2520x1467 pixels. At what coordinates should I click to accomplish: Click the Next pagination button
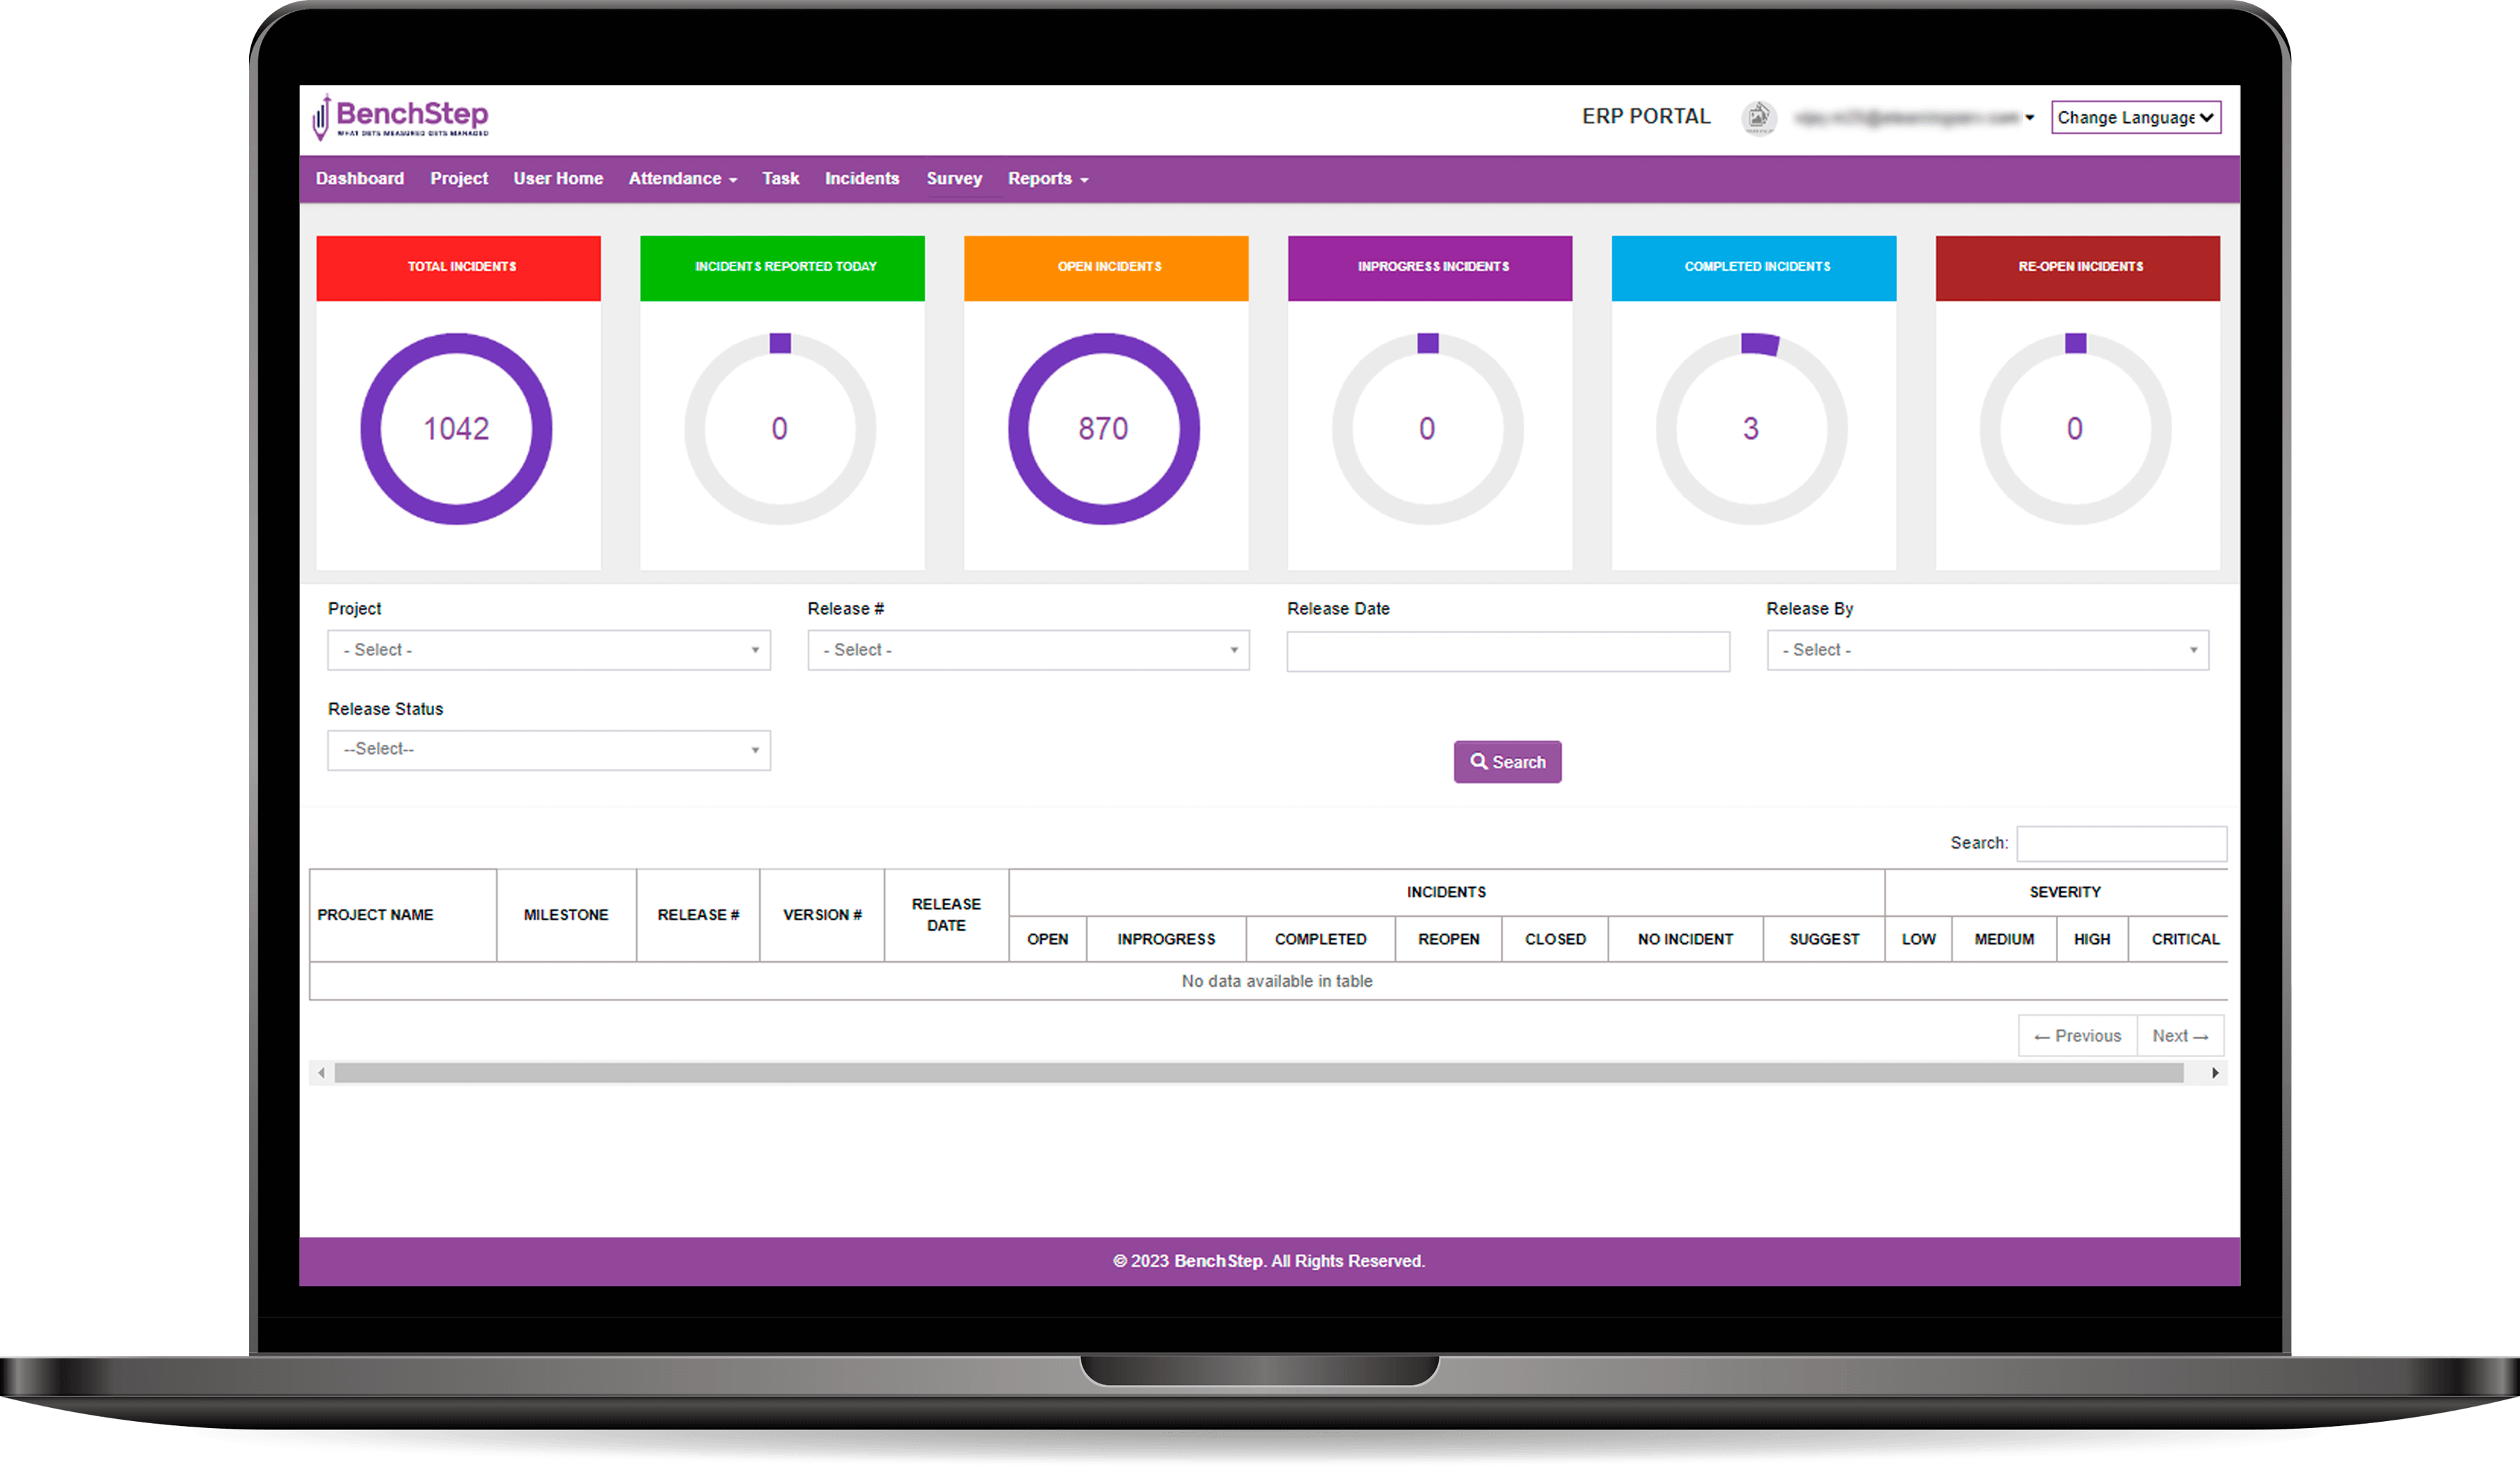2180,1036
